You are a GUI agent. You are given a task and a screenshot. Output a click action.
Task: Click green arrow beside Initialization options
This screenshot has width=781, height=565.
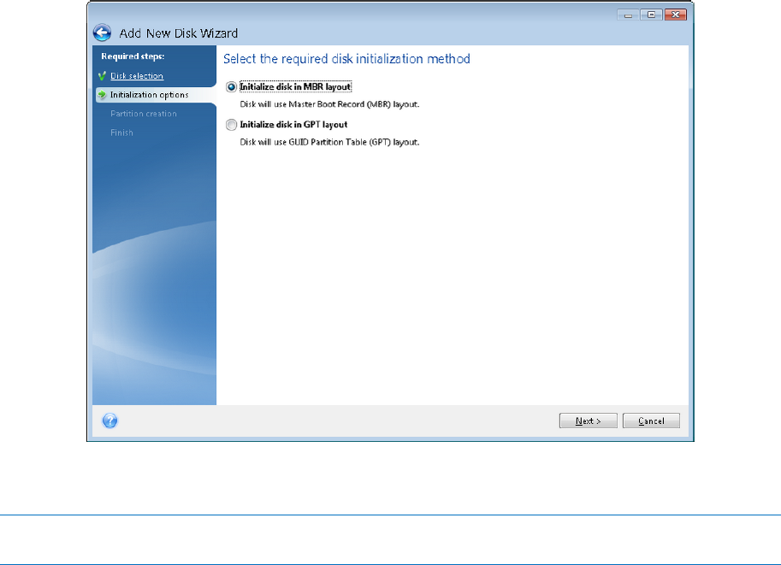point(102,95)
